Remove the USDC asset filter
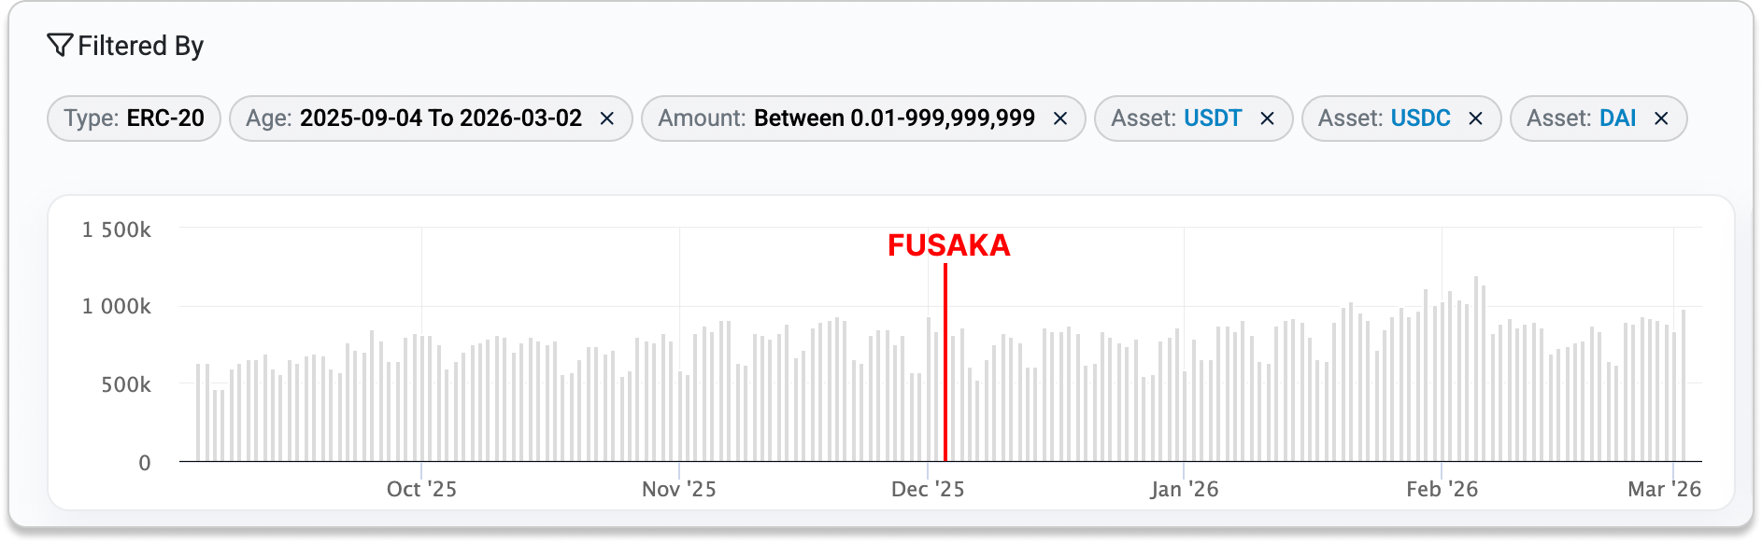 pyautogui.click(x=1475, y=118)
